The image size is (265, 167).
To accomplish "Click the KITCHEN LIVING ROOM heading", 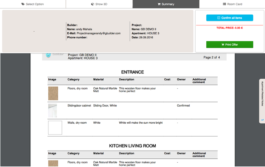I will coord(132,146).
